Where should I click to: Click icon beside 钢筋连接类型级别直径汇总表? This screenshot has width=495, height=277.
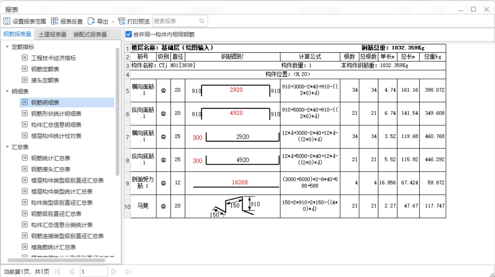(25, 236)
